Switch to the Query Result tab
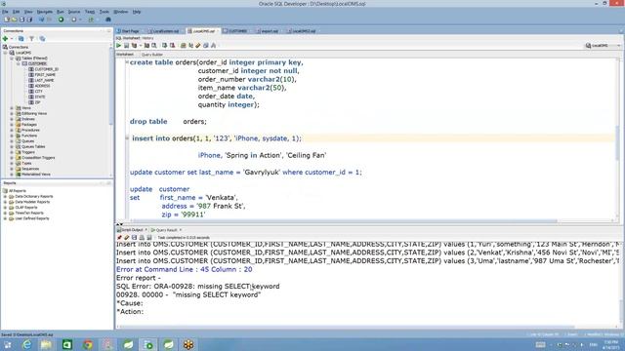Viewport: 625px width, 351px height. click(x=166, y=230)
